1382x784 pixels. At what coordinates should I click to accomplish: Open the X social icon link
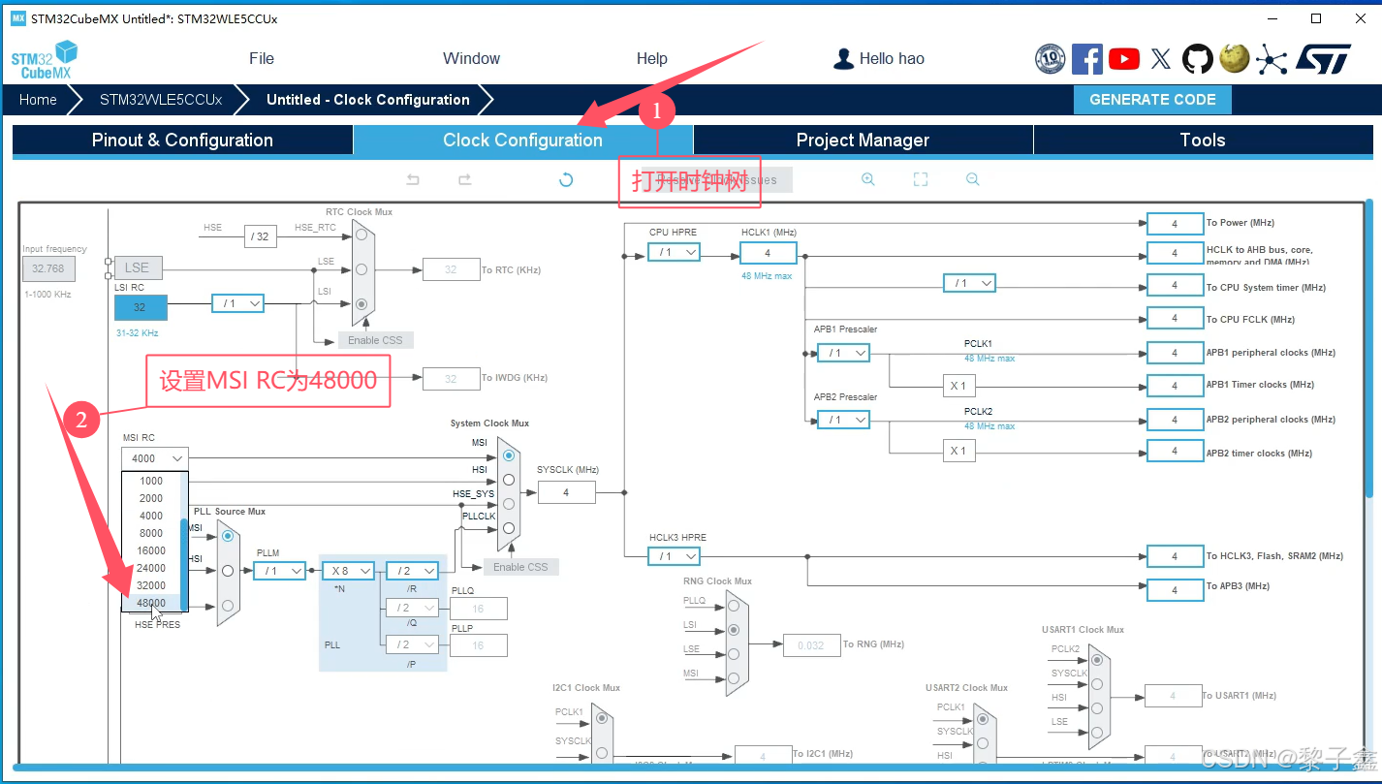point(1161,59)
